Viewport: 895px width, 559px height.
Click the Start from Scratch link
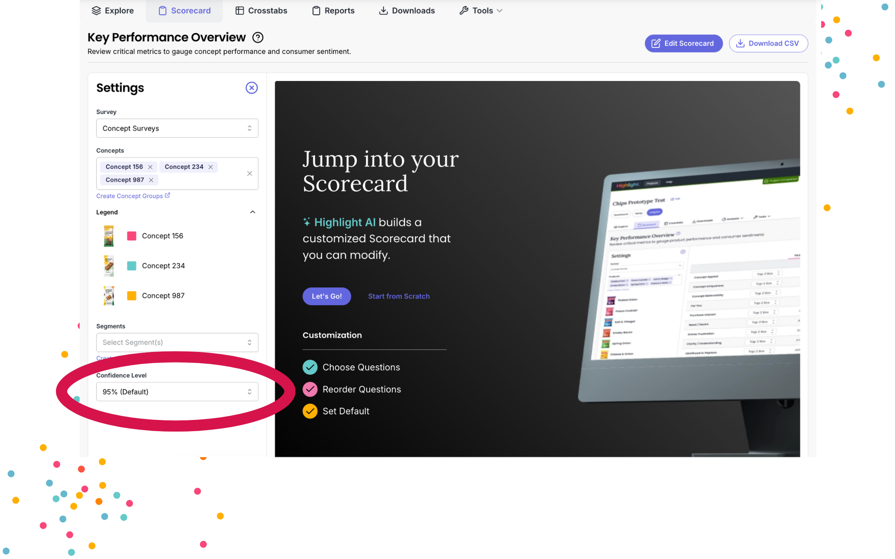[x=399, y=296]
